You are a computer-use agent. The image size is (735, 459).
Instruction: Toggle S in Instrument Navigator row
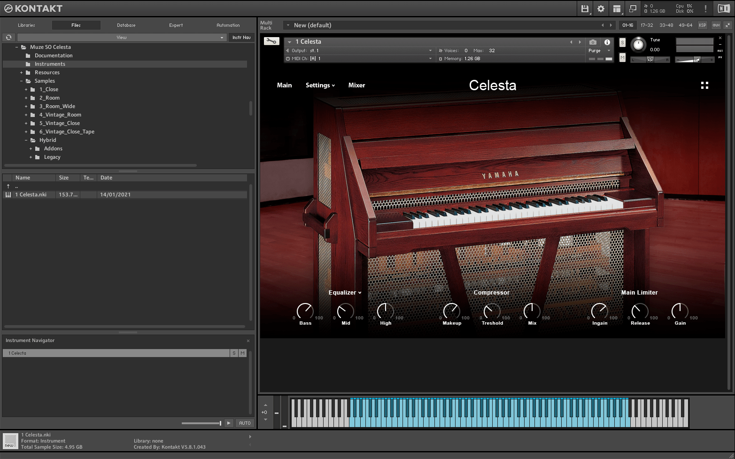point(234,353)
